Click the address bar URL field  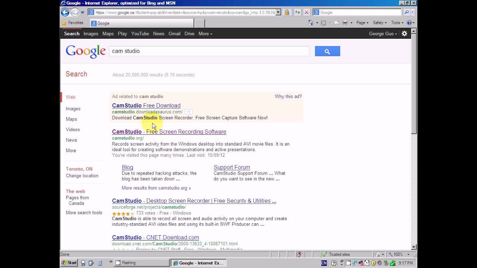(182, 12)
